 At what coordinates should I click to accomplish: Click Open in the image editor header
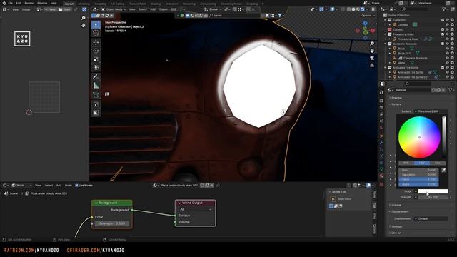65,9
